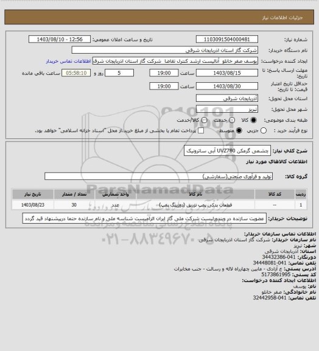Image resolution: width=319 pixels, height=351 pixels.
Task: Click the unit cell عدد
Action: click(116, 205)
